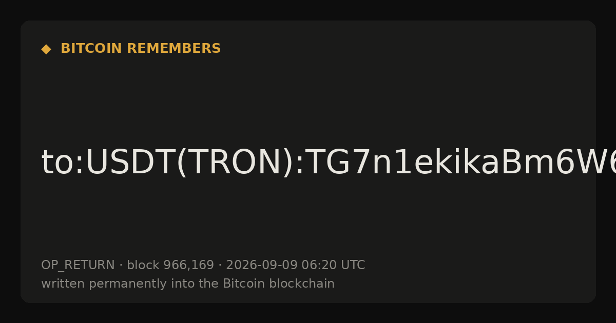Click the word BITCOIN in the header
This screenshot has width=616, height=323.
[x=92, y=49]
